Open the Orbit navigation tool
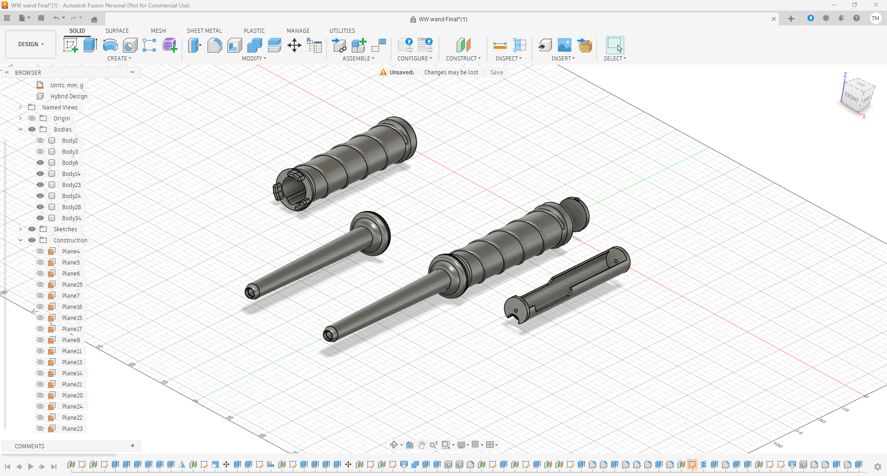This screenshot has height=476, width=887. (x=394, y=445)
